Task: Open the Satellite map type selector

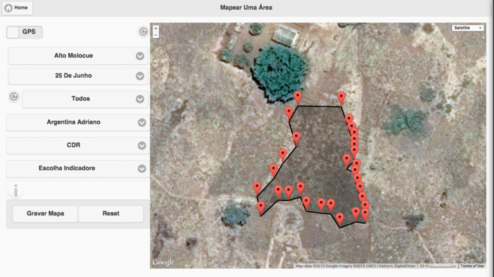Action: 468,28
